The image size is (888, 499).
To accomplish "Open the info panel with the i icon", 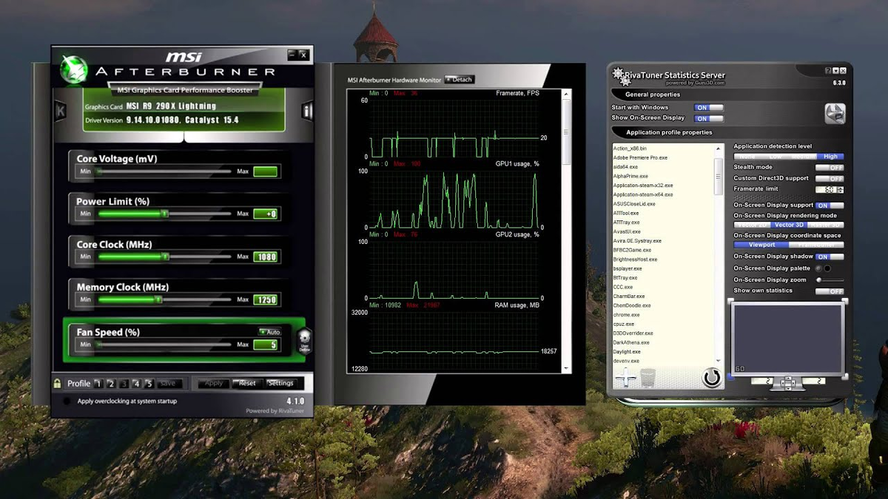I will coord(307,111).
